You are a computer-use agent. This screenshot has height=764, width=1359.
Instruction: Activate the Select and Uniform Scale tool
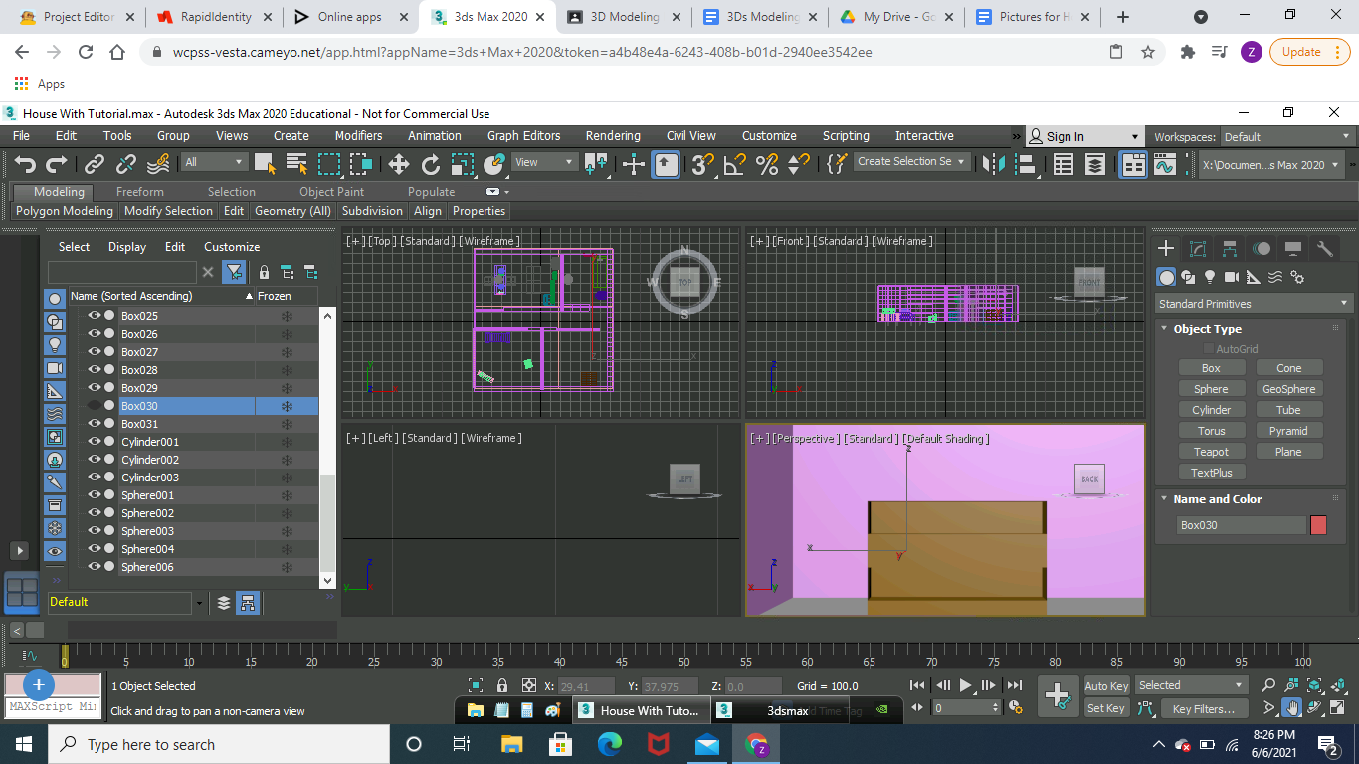462,164
